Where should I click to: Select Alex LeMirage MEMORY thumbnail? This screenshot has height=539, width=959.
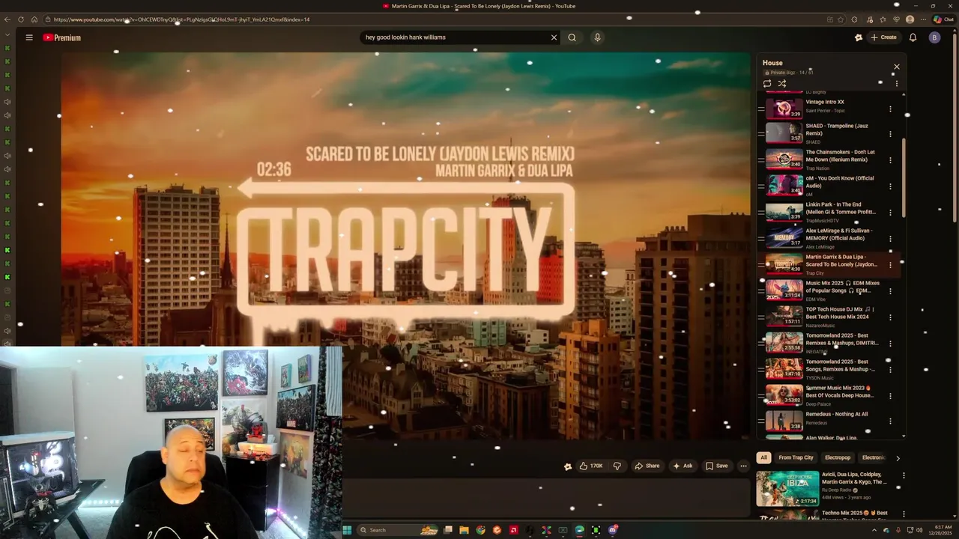[x=784, y=239]
